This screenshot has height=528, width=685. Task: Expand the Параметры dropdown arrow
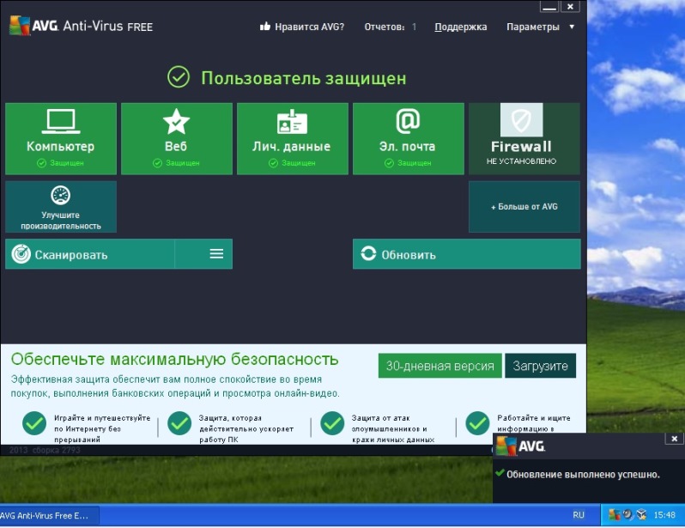pyautogui.click(x=572, y=27)
